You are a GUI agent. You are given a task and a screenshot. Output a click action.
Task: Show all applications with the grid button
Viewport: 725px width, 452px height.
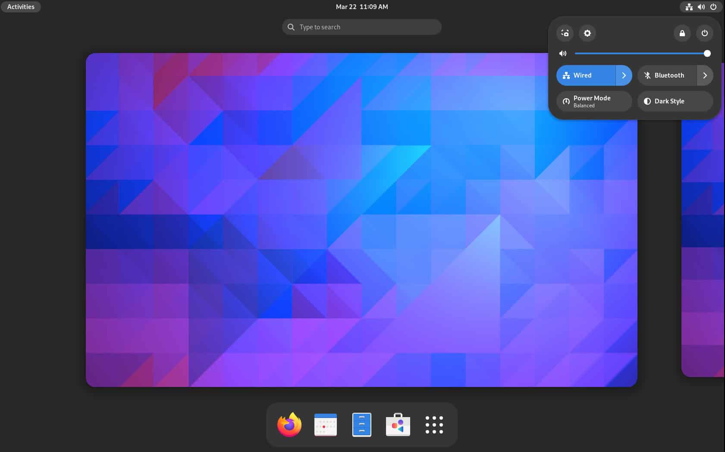coord(433,424)
